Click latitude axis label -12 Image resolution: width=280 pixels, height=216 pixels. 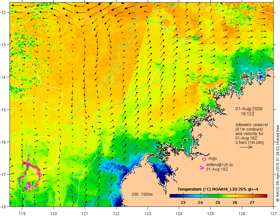pos(3,12)
